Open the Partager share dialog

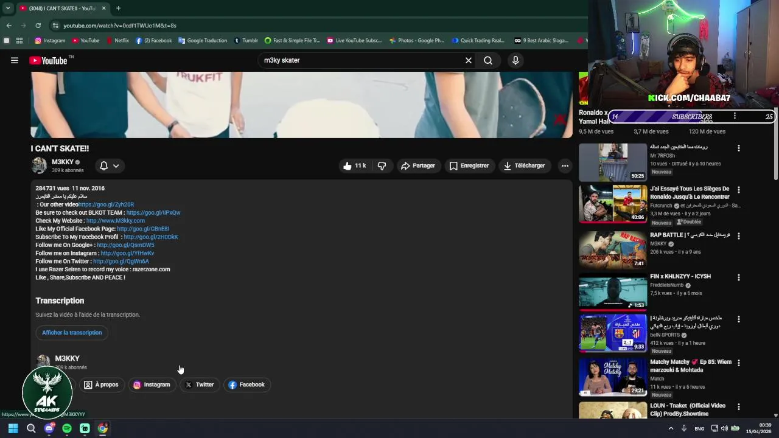(418, 165)
